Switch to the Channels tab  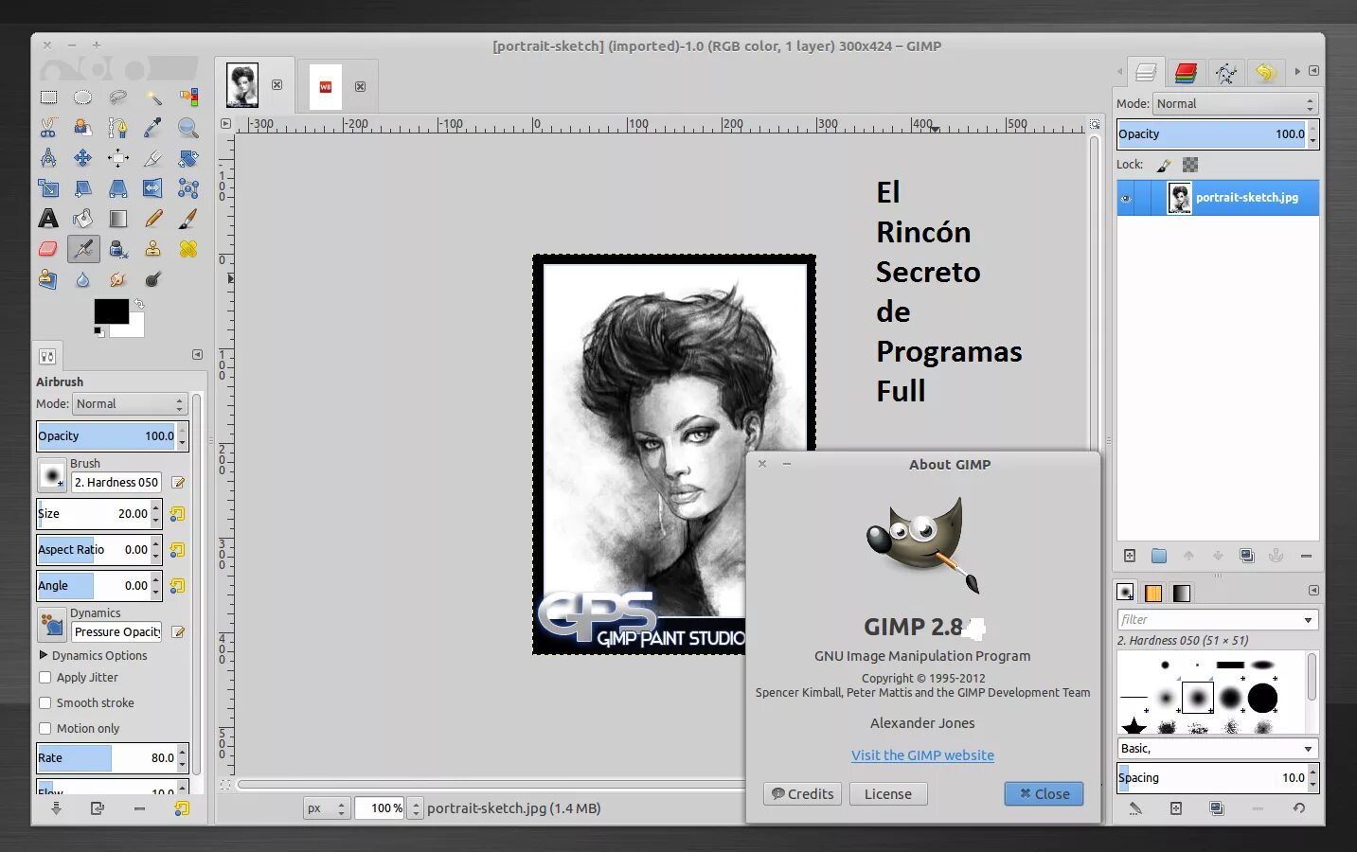1186,73
